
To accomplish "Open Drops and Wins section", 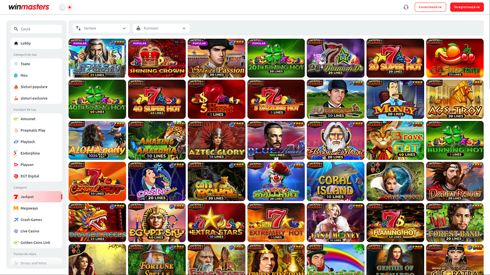I will click(36, 263).
